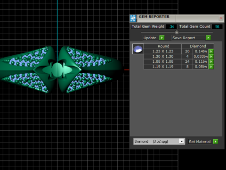Viewport: 226px width, 170px height.
Task: Click the Diamond column header
Action: click(x=198, y=46)
